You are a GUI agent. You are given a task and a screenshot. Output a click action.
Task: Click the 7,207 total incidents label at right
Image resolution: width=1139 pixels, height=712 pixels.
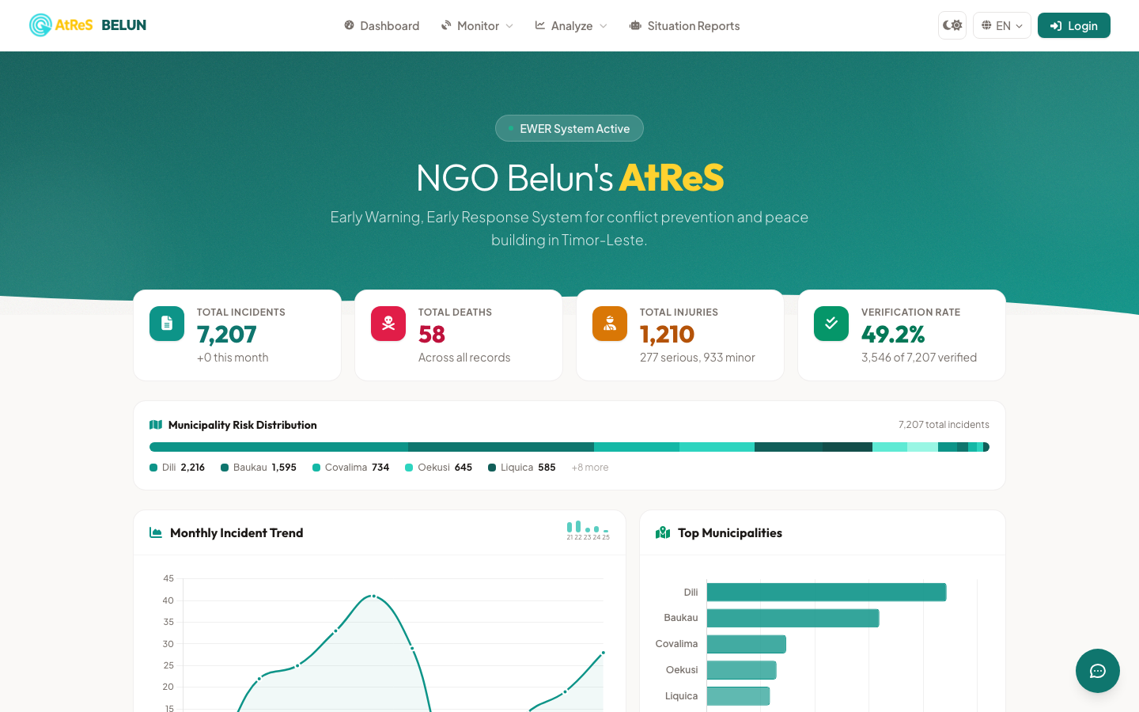[x=944, y=425]
